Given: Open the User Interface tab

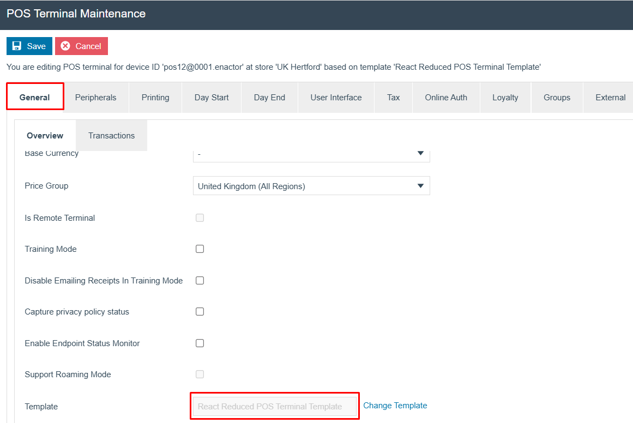Looking at the screenshot, I should tap(336, 98).
